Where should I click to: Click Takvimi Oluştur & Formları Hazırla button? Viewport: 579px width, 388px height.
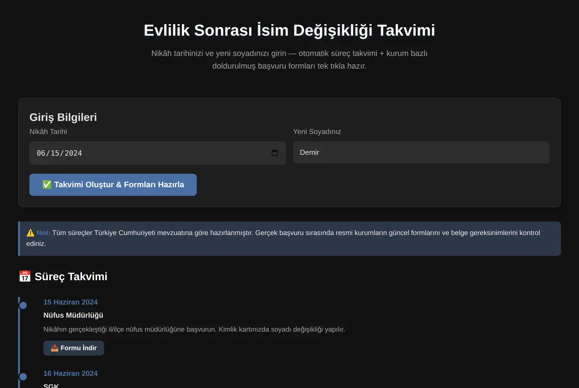click(x=113, y=185)
